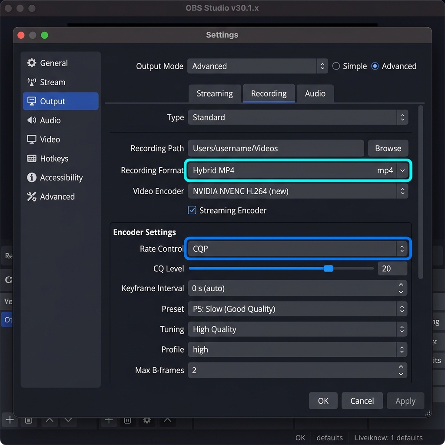445x445 pixels.
Task: Open the Tuning dropdown showing High Quality
Action: pos(297,329)
